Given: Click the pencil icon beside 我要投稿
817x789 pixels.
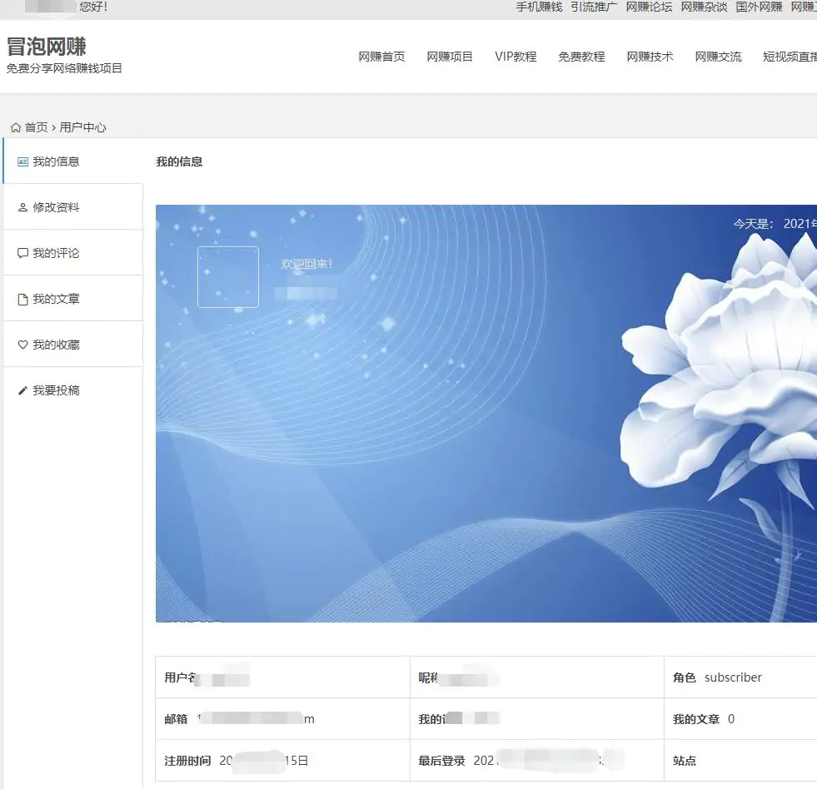Looking at the screenshot, I should tap(22, 390).
